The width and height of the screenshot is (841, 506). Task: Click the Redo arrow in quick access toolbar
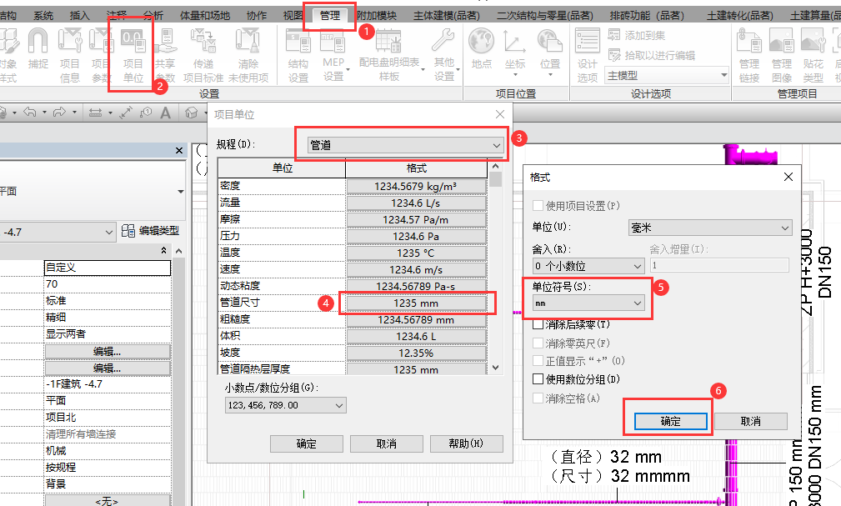click(x=59, y=113)
